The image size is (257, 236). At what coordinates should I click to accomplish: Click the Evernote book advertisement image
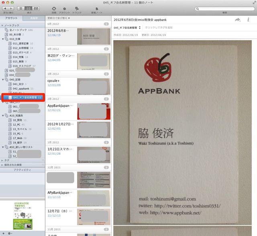(23, 216)
